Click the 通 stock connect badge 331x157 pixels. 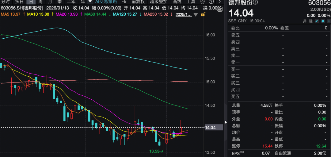[x=304, y=21]
